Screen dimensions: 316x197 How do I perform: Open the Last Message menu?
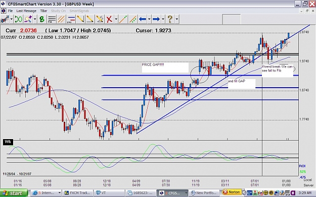(26, 11)
